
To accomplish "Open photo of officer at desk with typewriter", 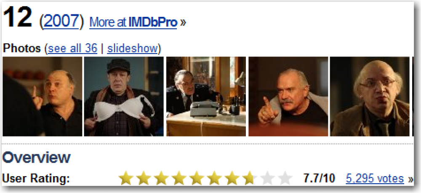I will click(206, 96).
